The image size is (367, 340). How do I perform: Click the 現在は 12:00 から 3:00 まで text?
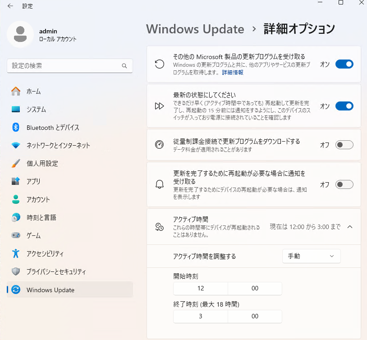tap(305, 227)
